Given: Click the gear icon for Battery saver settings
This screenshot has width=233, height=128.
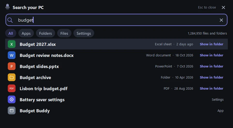Looking at the screenshot, I should pos(12,100).
